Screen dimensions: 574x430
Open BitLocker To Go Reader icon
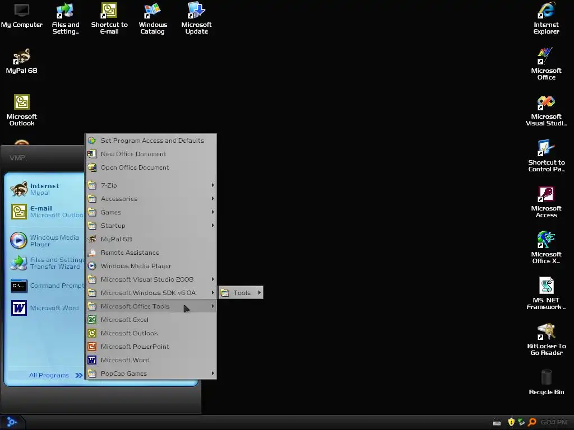coord(546,340)
